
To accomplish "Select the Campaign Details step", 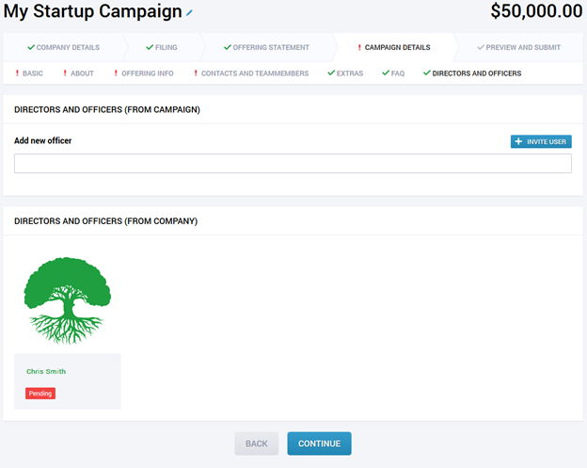I will pyautogui.click(x=394, y=48).
